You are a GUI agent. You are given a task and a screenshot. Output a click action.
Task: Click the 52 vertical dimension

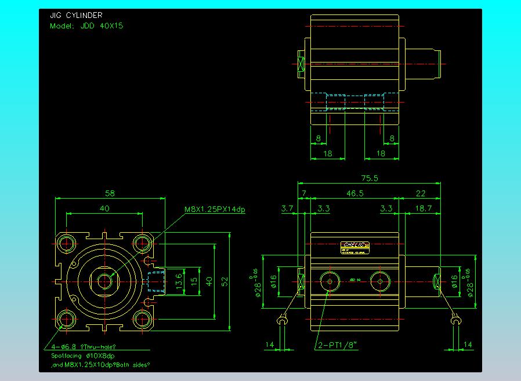click(x=225, y=281)
